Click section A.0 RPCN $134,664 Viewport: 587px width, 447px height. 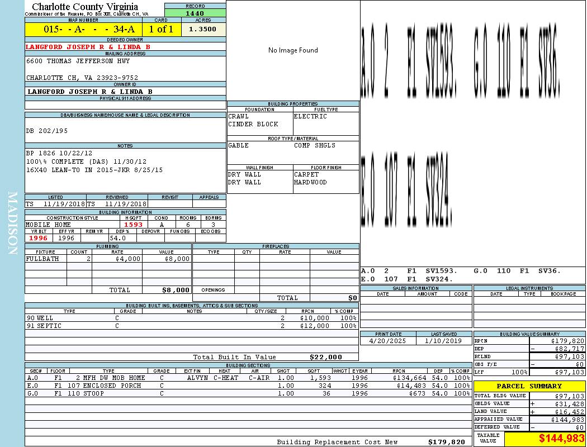(410, 378)
